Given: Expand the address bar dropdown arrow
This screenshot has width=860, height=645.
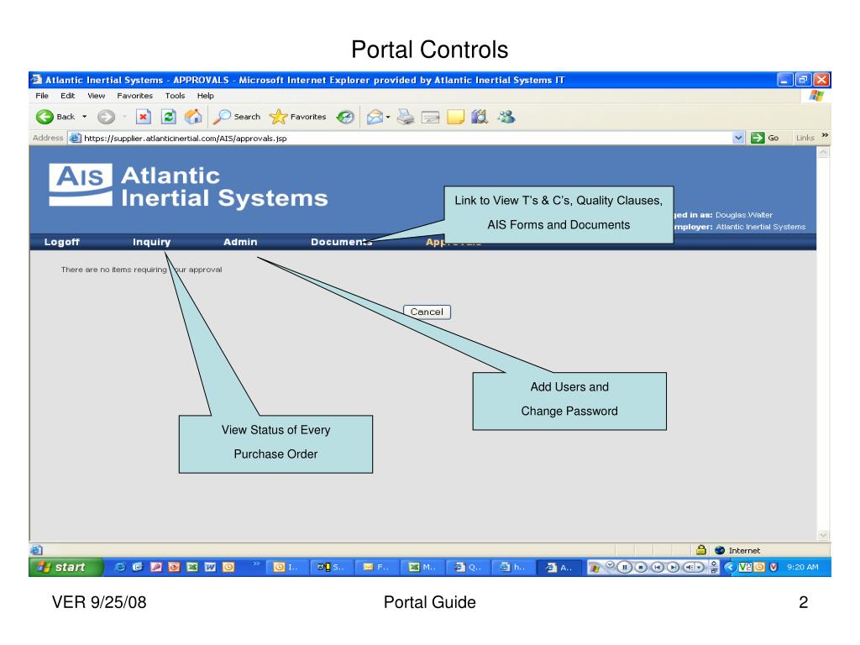Looking at the screenshot, I should point(738,138).
